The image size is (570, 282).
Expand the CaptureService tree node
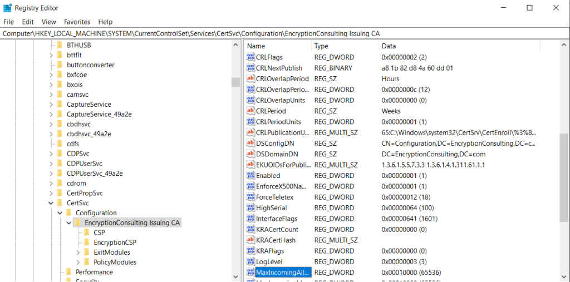click(51, 105)
